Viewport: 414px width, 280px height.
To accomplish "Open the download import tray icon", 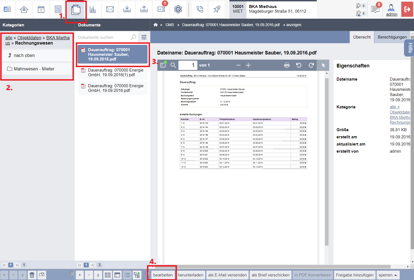I will 127,9.
